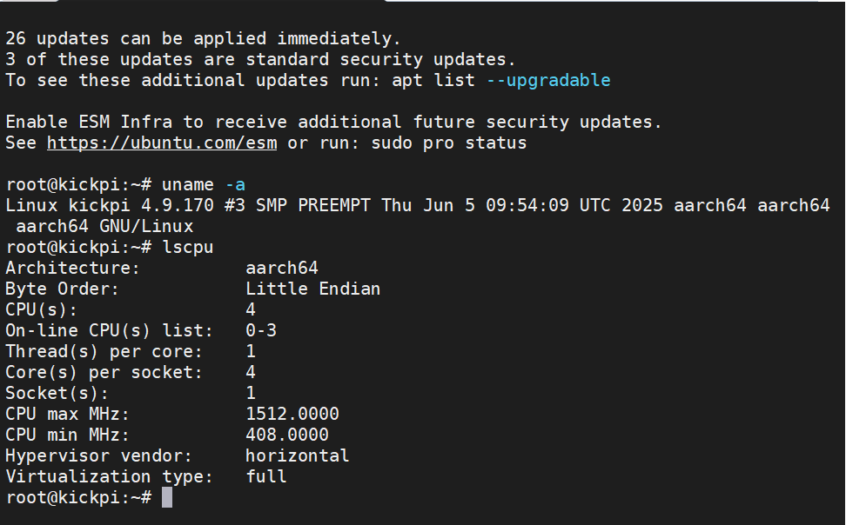Click the 'Enable ESM Infra' message line
846x525 pixels.
click(x=333, y=122)
